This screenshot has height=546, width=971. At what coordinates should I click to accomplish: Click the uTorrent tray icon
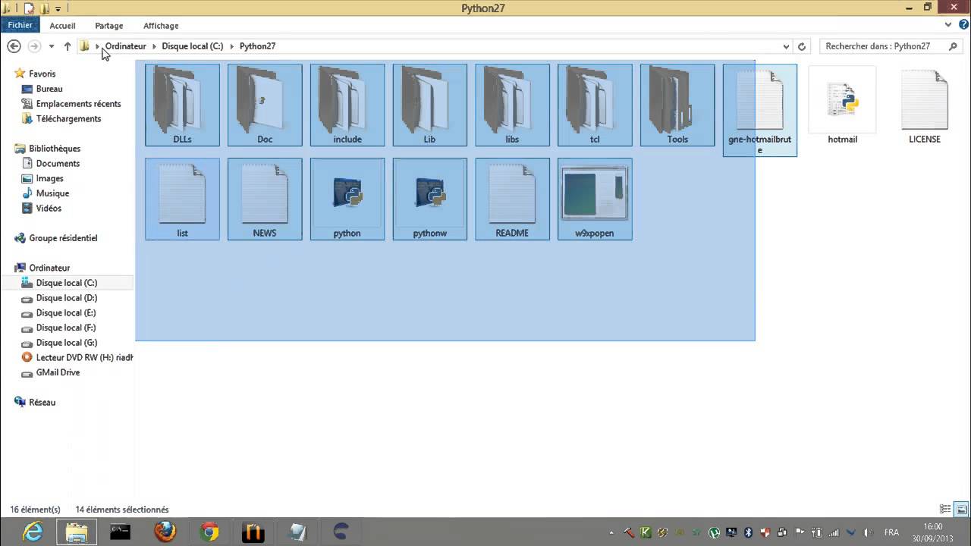[714, 532]
